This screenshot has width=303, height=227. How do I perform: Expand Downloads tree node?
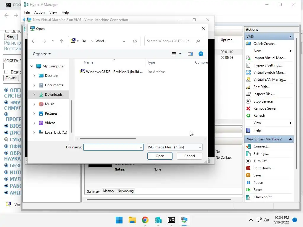click(34, 95)
